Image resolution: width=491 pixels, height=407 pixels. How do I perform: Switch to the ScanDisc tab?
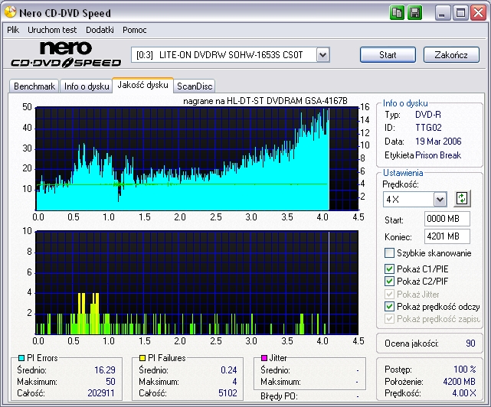pyautogui.click(x=195, y=86)
